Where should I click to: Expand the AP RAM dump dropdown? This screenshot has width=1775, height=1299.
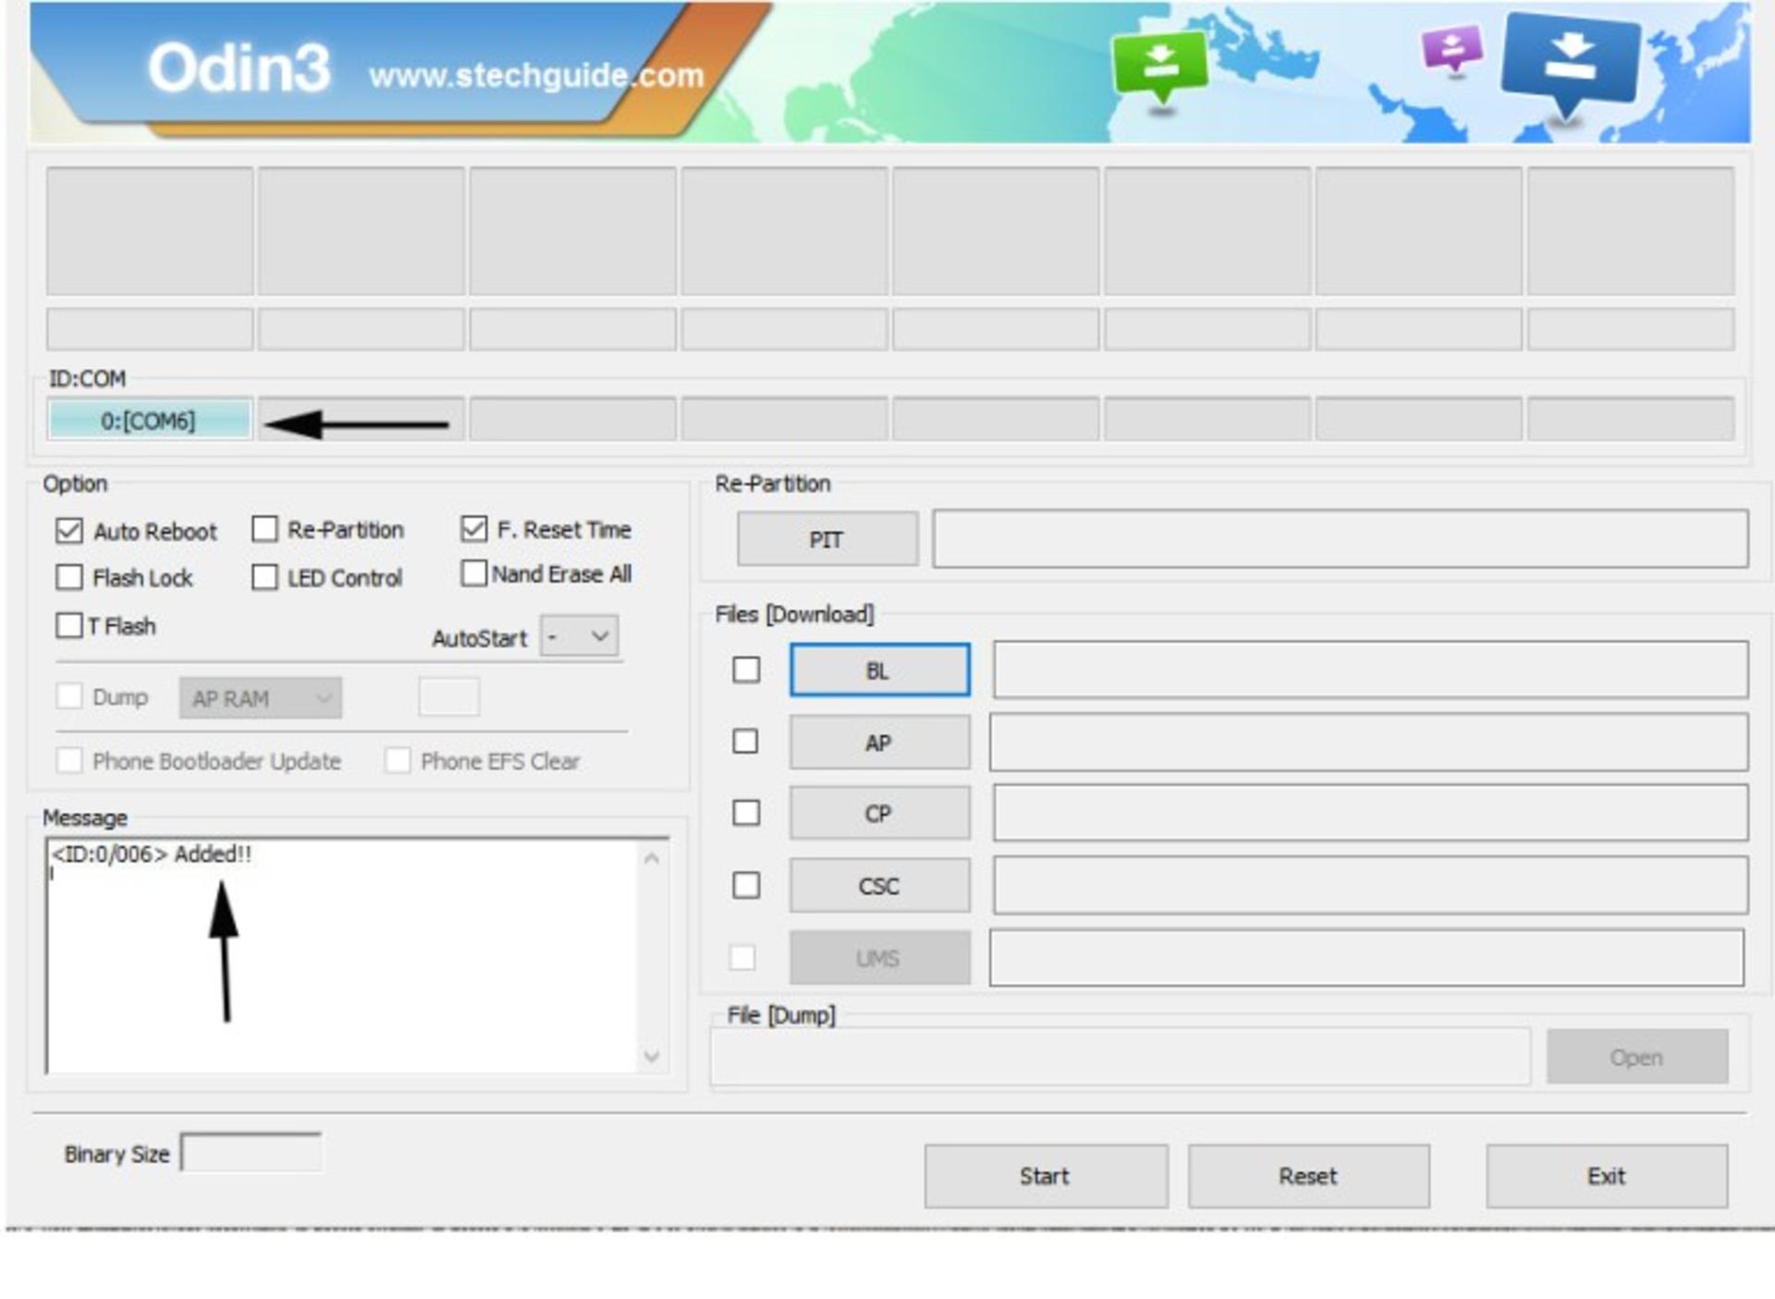(x=261, y=698)
